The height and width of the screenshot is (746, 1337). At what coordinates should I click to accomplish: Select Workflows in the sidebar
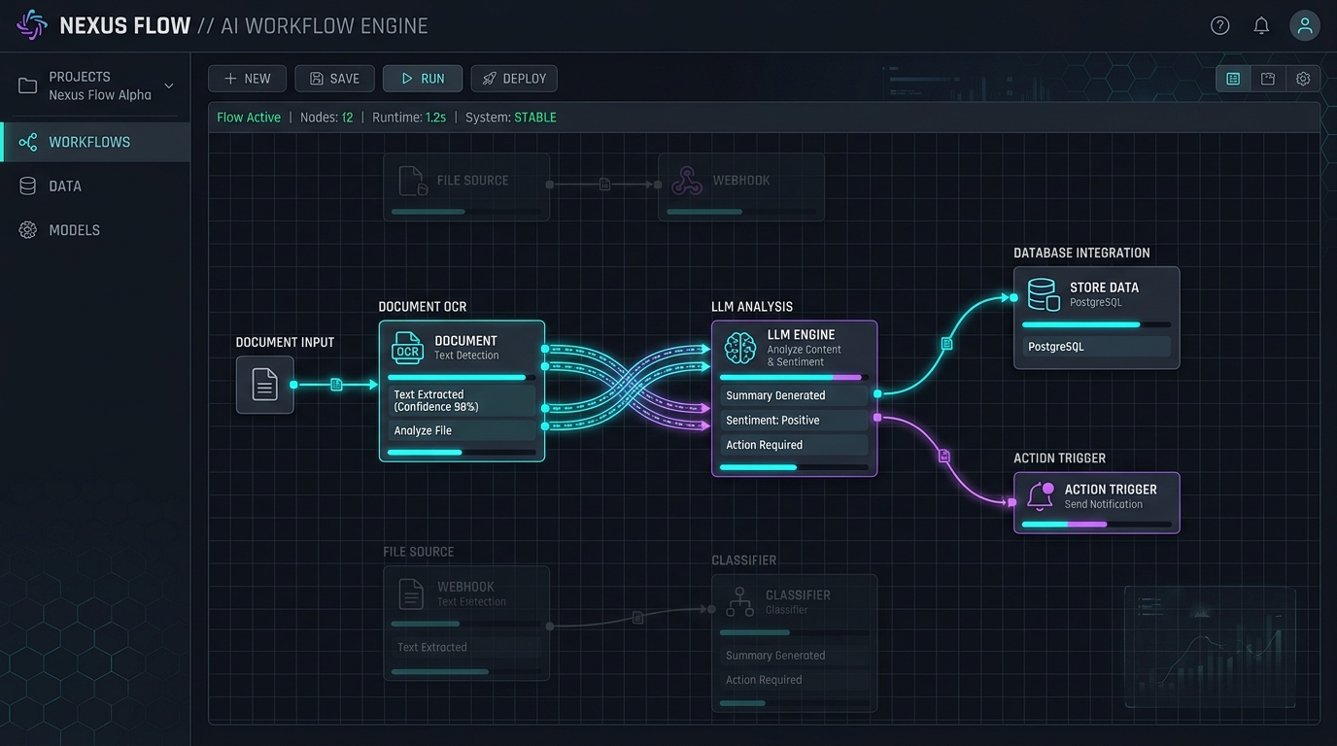point(95,142)
